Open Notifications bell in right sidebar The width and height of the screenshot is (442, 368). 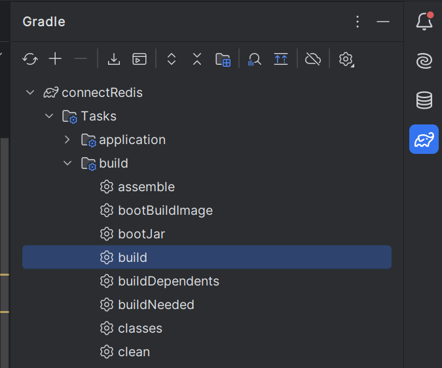coord(424,21)
